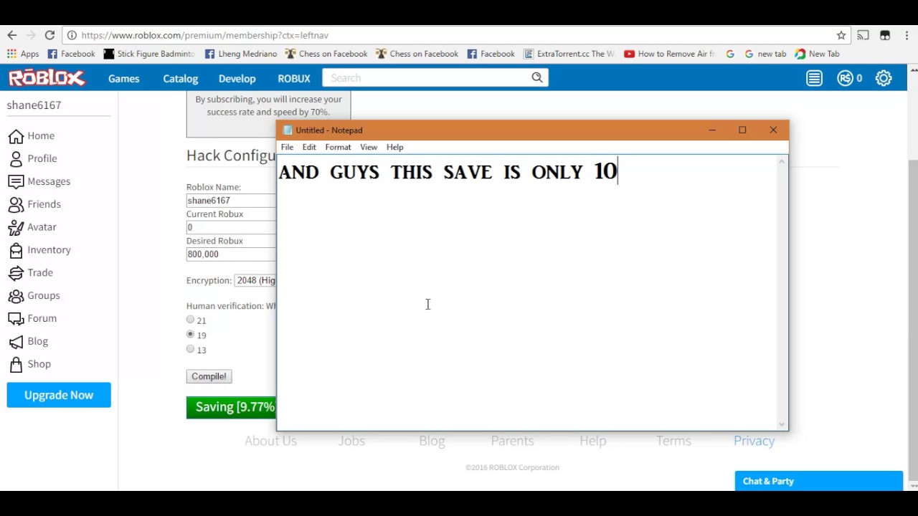The height and width of the screenshot is (516, 918).
Task: Open the Jobs footer link
Action: pyautogui.click(x=351, y=441)
